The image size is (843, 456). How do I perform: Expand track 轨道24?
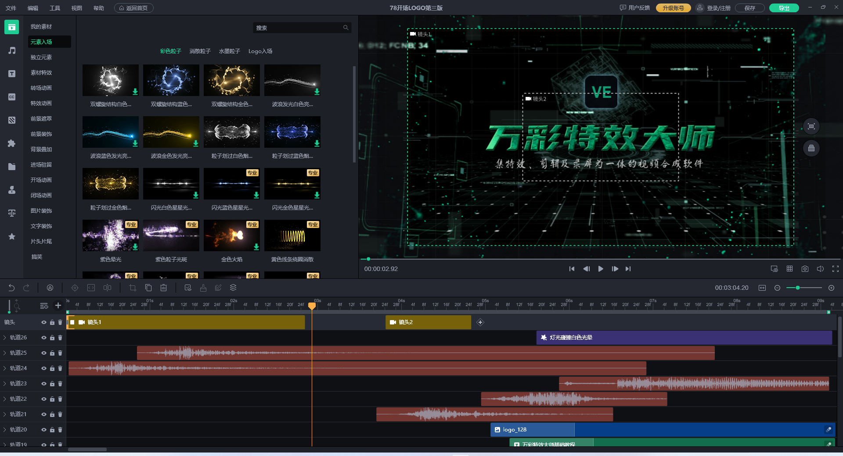pos(5,368)
